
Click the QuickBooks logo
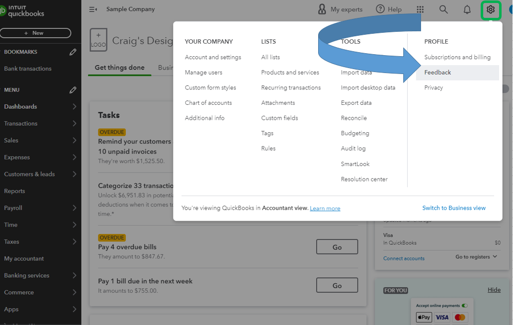point(22,11)
